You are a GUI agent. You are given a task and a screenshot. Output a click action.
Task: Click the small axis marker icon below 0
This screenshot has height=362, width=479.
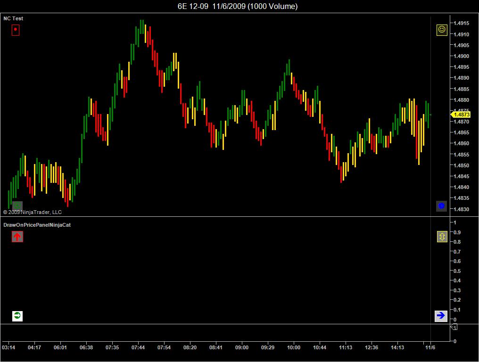pyautogui.click(x=454, y=327)
